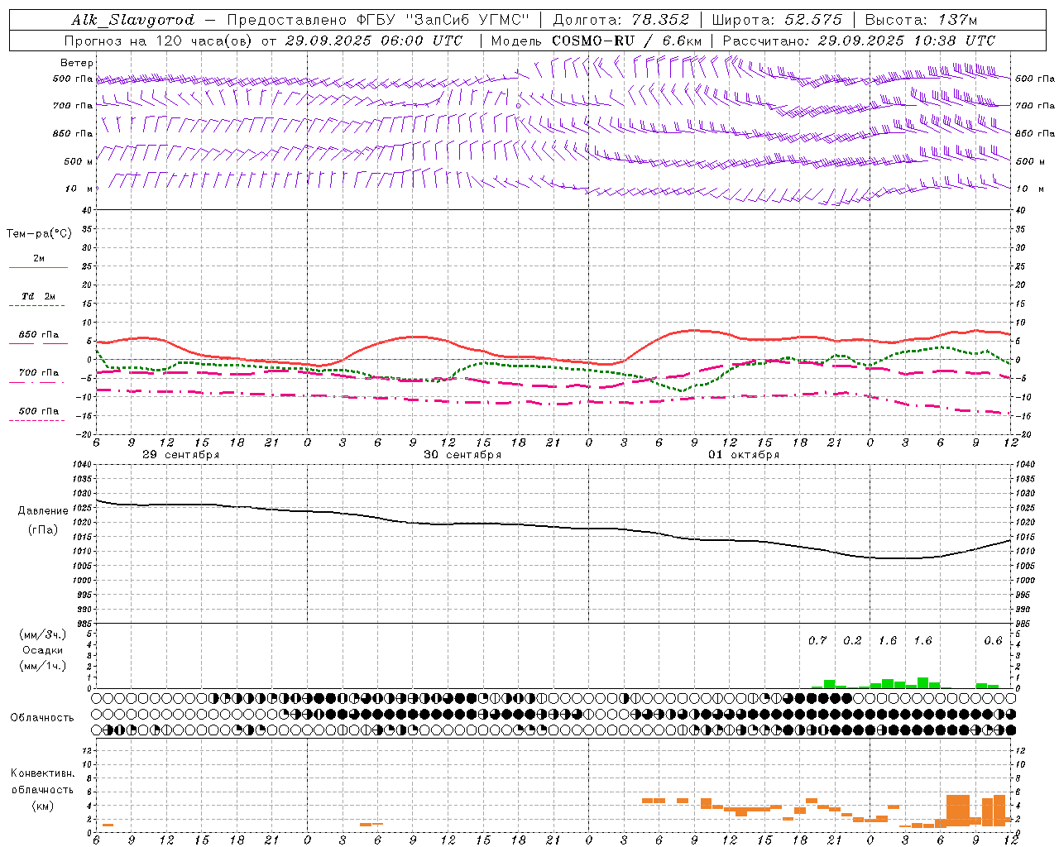Click the 'Осадки' precipitation label
This screenshot has height=847, width=1059.
(43, 650)
